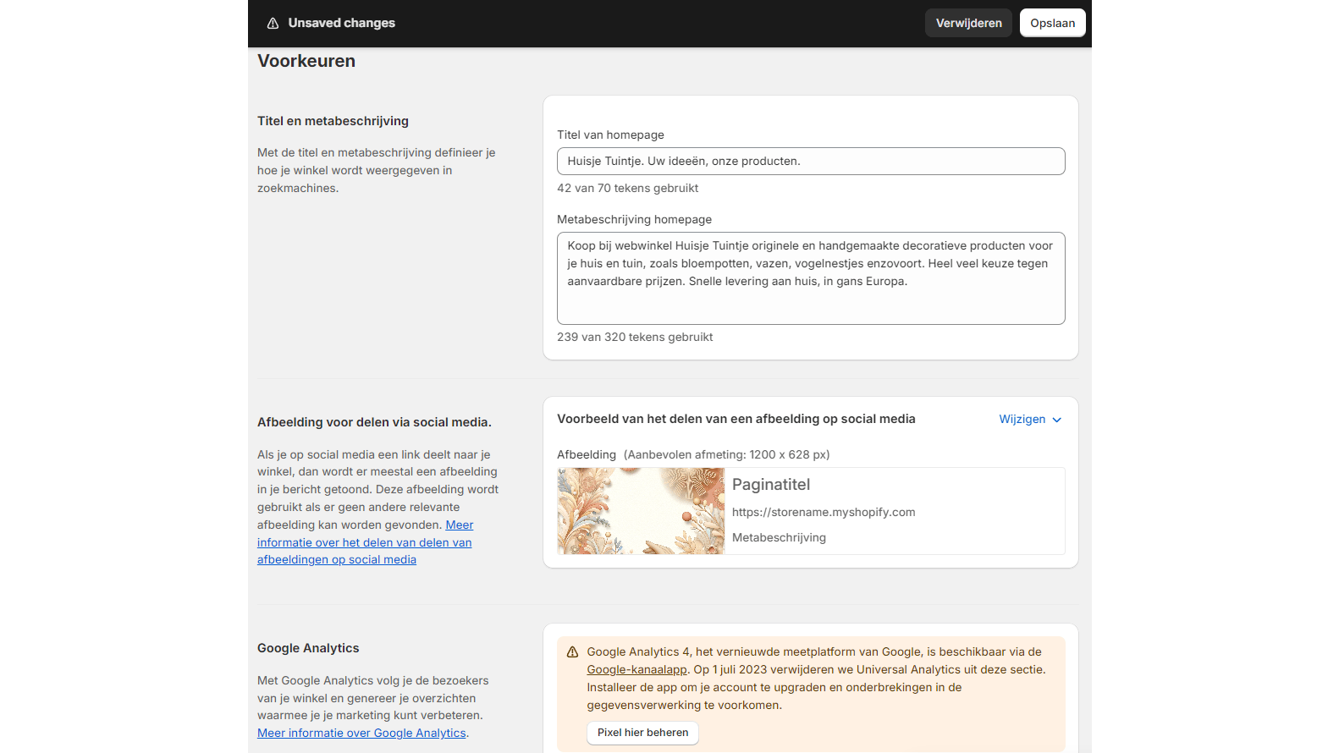
Task: Click the Paginatitel preview title
Action: pyautogui.click(x=770, y=485)
